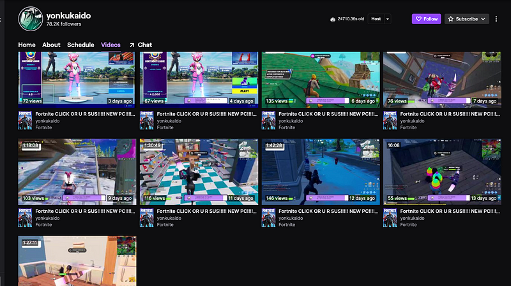Click Fortnite box art under 76 views video
This screenshot has width=511, height=286.
pos(390,120)
